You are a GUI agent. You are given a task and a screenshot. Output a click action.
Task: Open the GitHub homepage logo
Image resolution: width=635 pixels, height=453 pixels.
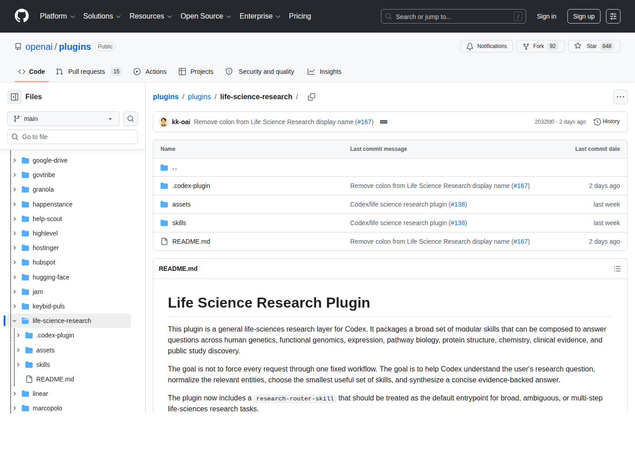22,16
